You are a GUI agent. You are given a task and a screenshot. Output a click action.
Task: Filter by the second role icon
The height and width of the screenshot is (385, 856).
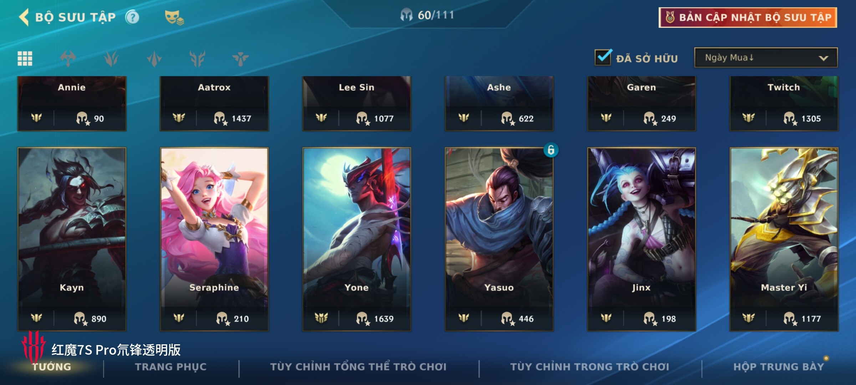pos(111,58)
